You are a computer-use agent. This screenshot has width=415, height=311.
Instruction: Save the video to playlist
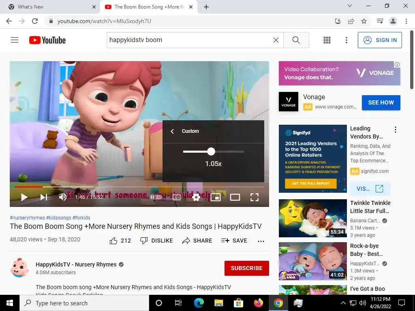point(234,241)
